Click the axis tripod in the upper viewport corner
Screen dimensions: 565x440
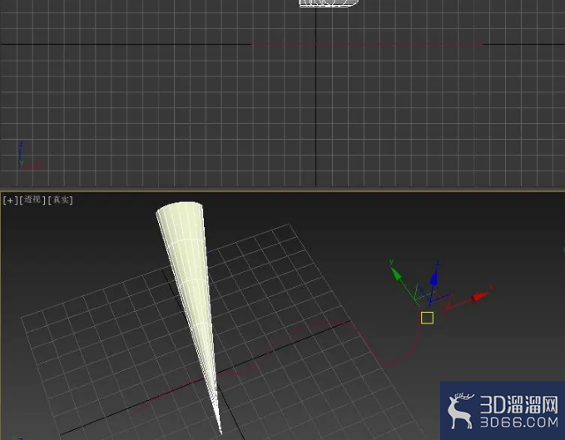tap(30, 156)
